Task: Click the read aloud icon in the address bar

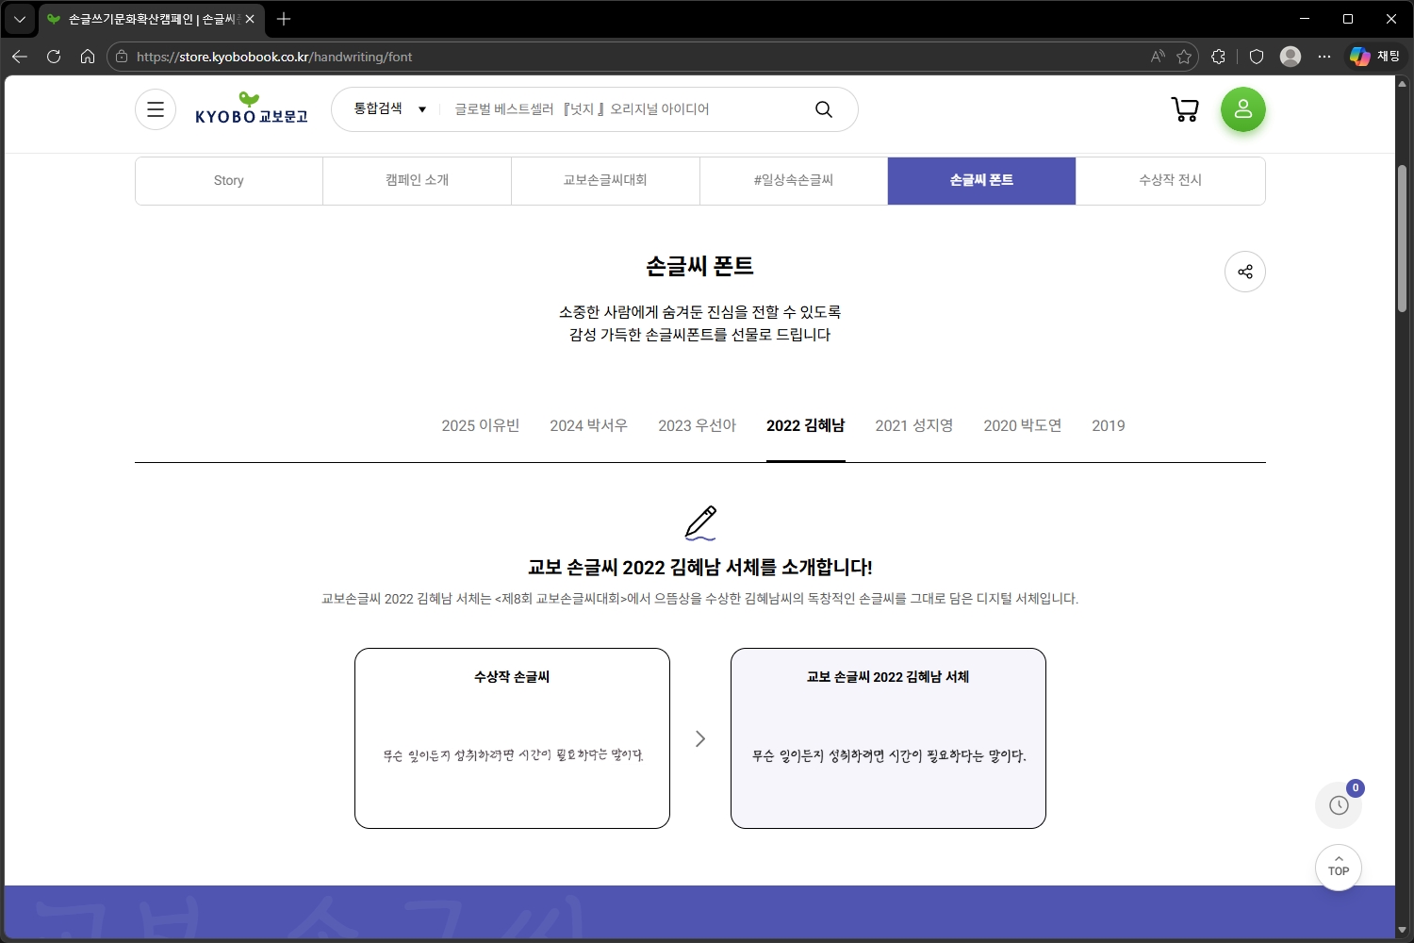Action: coord(1158,57)
